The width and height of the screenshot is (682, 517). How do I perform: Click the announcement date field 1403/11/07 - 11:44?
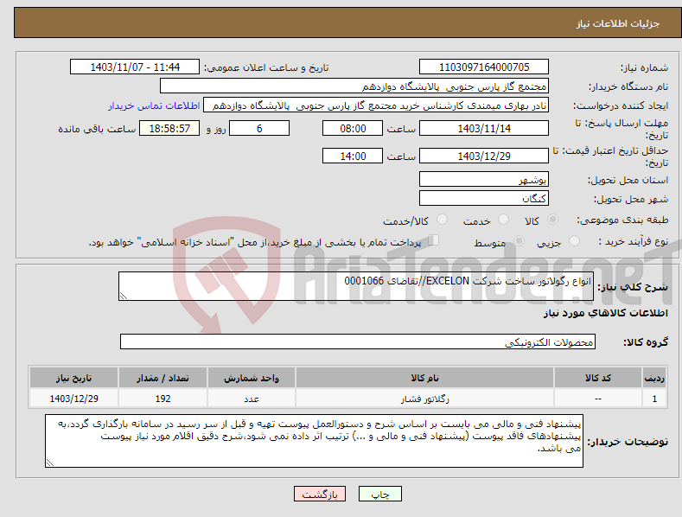pos(135,67)
